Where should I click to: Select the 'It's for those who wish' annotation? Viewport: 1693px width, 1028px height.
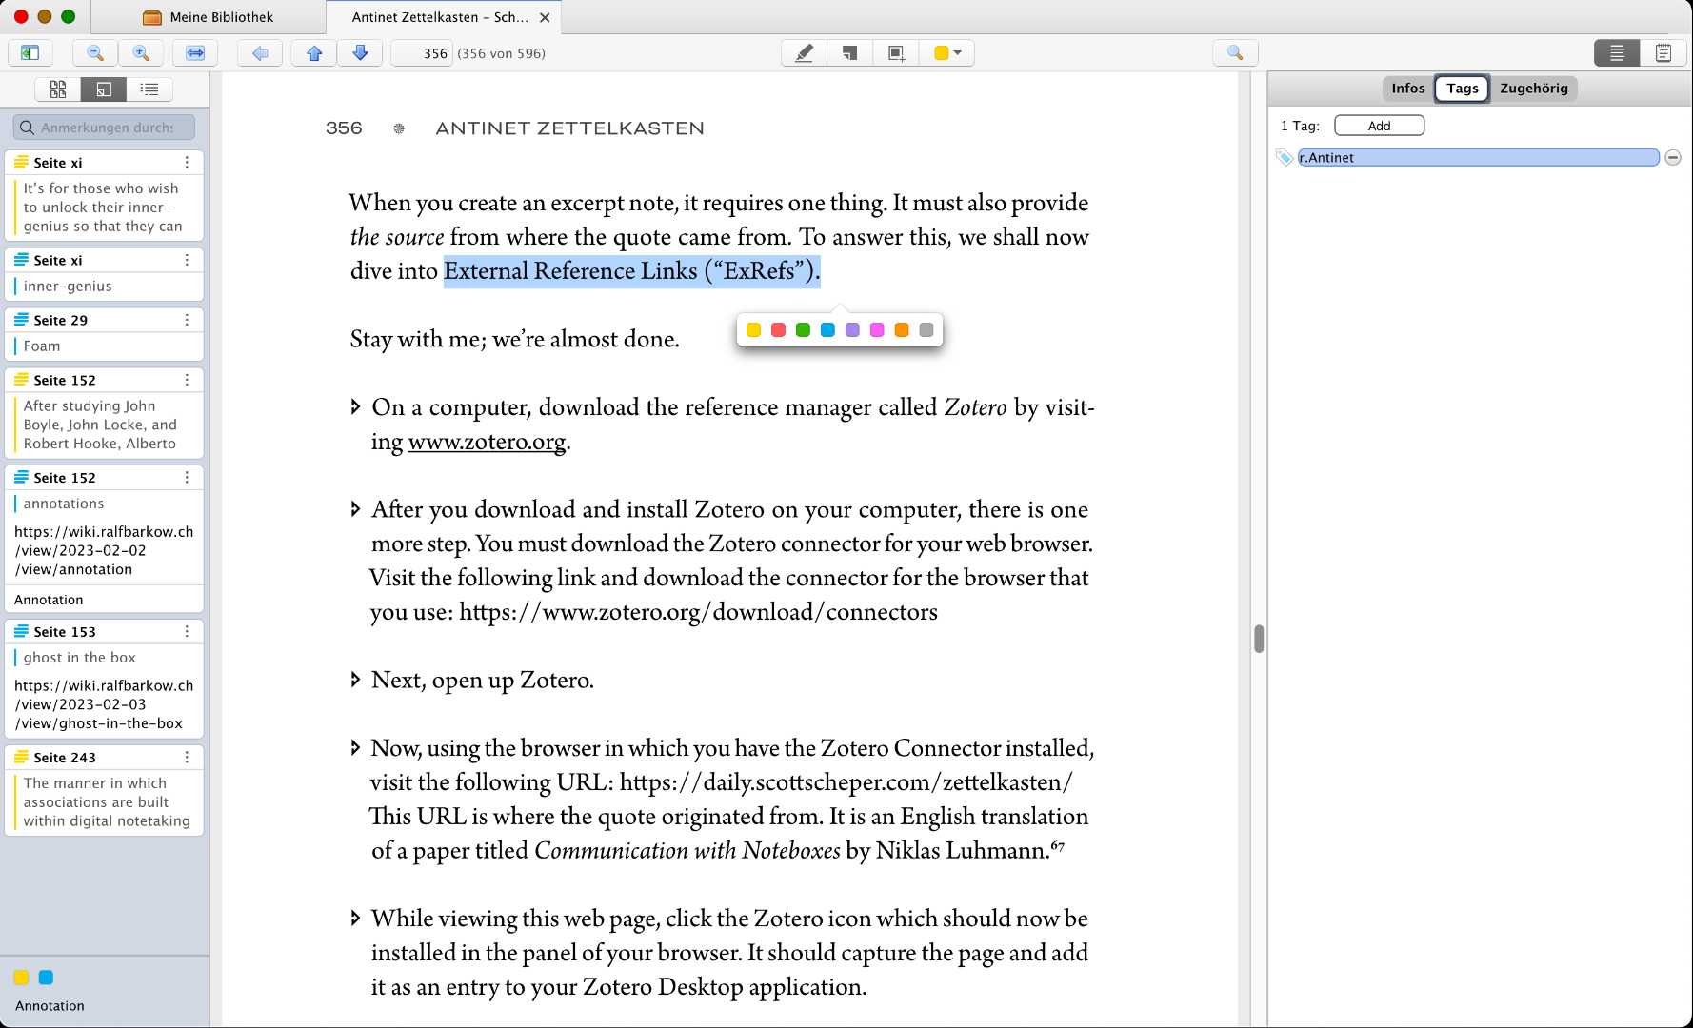pyautogui.click(x=103, y=208)
